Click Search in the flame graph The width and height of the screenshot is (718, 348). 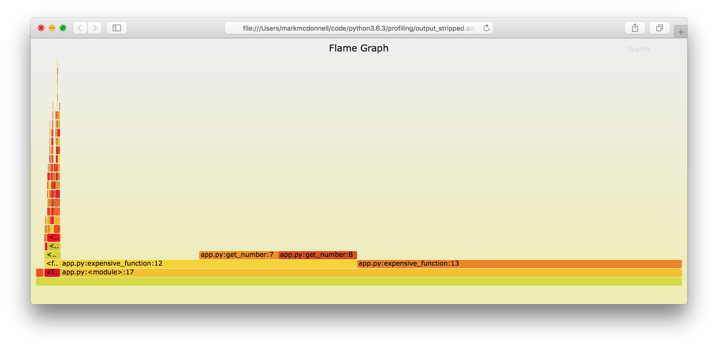coord(638,49)
